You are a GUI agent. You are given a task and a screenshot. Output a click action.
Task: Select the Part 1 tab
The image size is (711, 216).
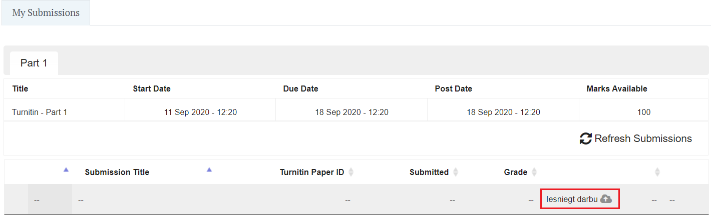click(34, 63)
